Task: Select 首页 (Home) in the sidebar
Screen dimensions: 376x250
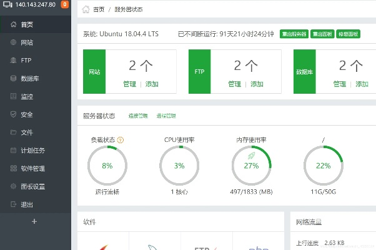Action: point(26,25)
